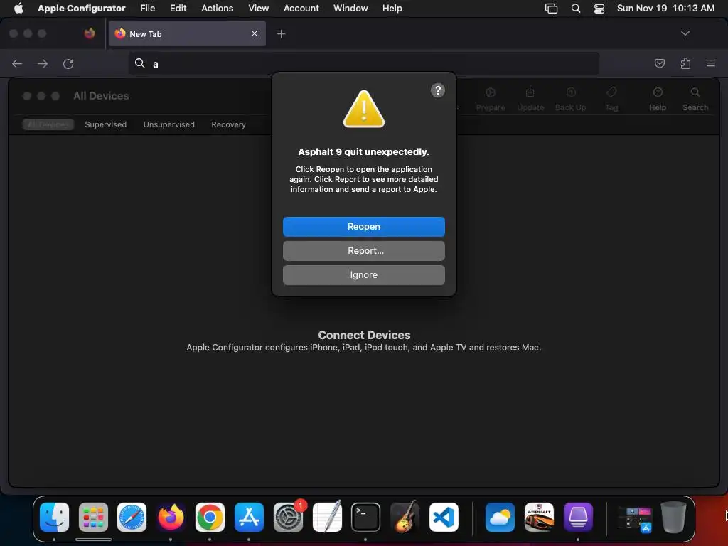
Task: Open Visual Studio Code from the Dock
Action: (444, 518)
